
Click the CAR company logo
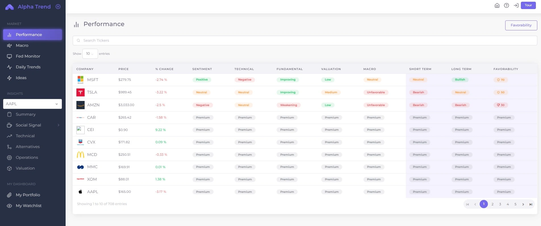[x=80, y=117]
